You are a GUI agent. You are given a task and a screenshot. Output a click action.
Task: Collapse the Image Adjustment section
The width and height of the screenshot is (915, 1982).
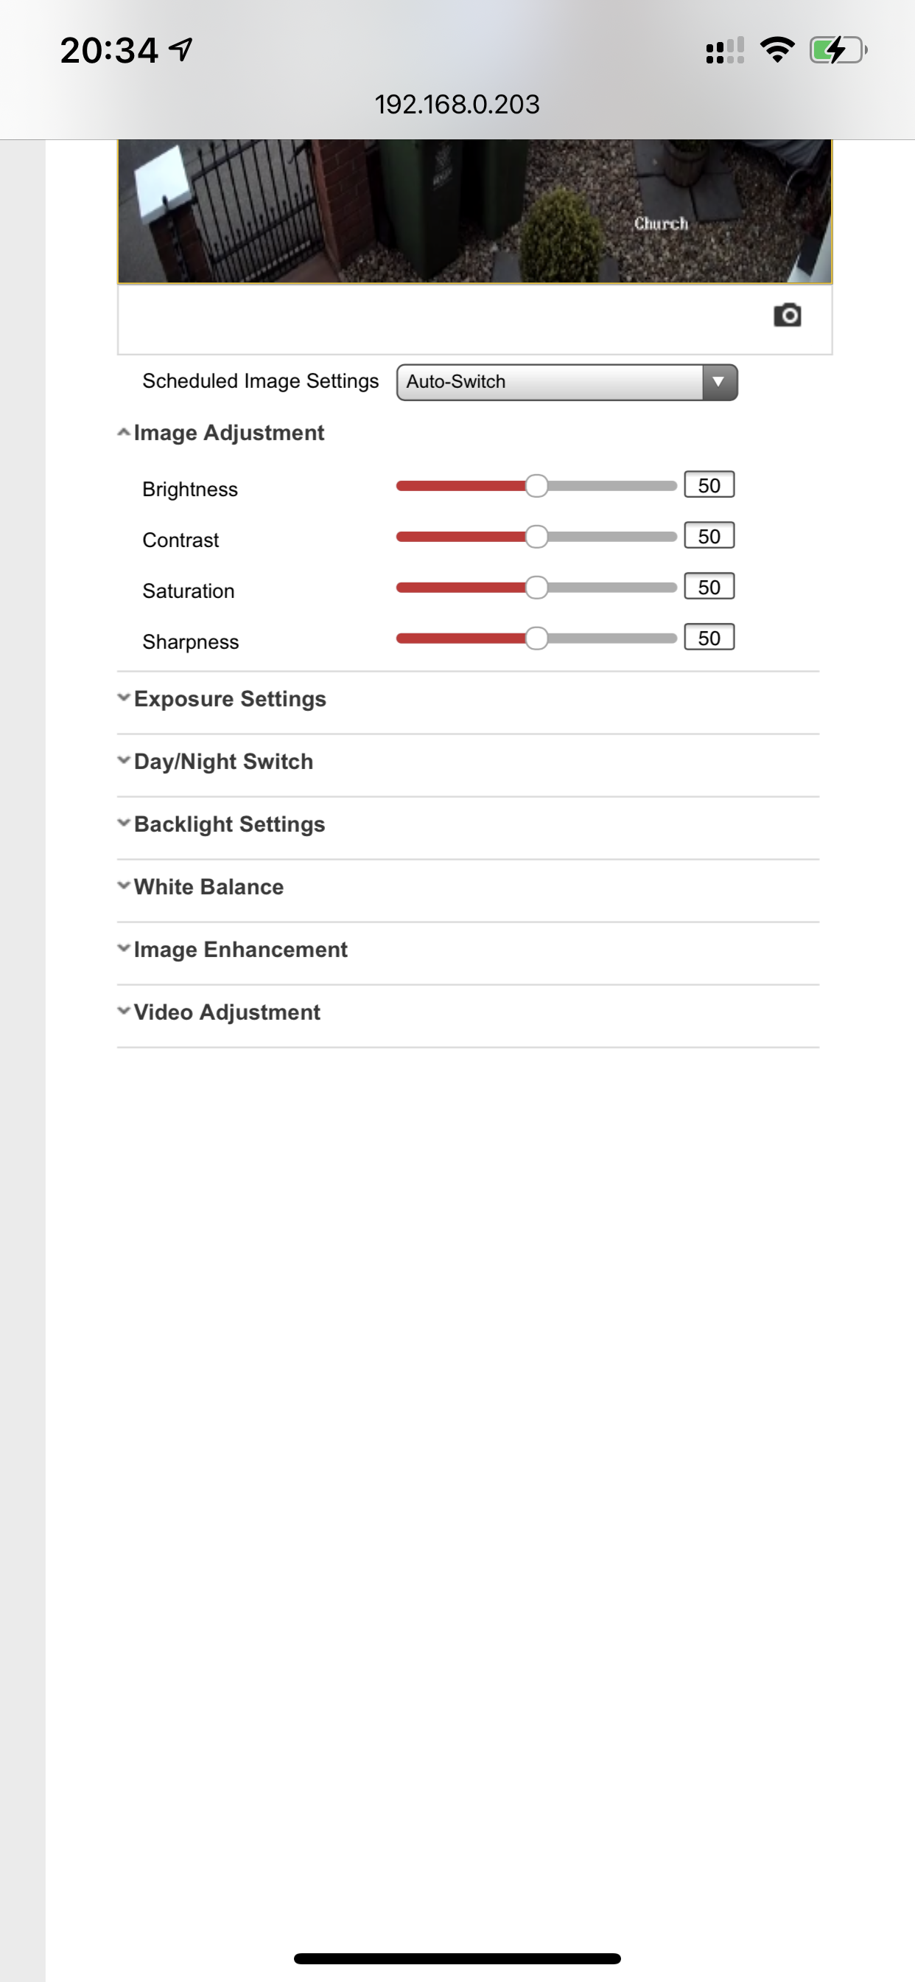(x=228, y=433)
